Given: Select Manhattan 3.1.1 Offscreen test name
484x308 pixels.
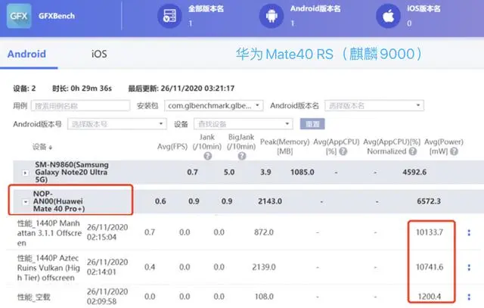Looking at the screenshot, I should [49, 233].
